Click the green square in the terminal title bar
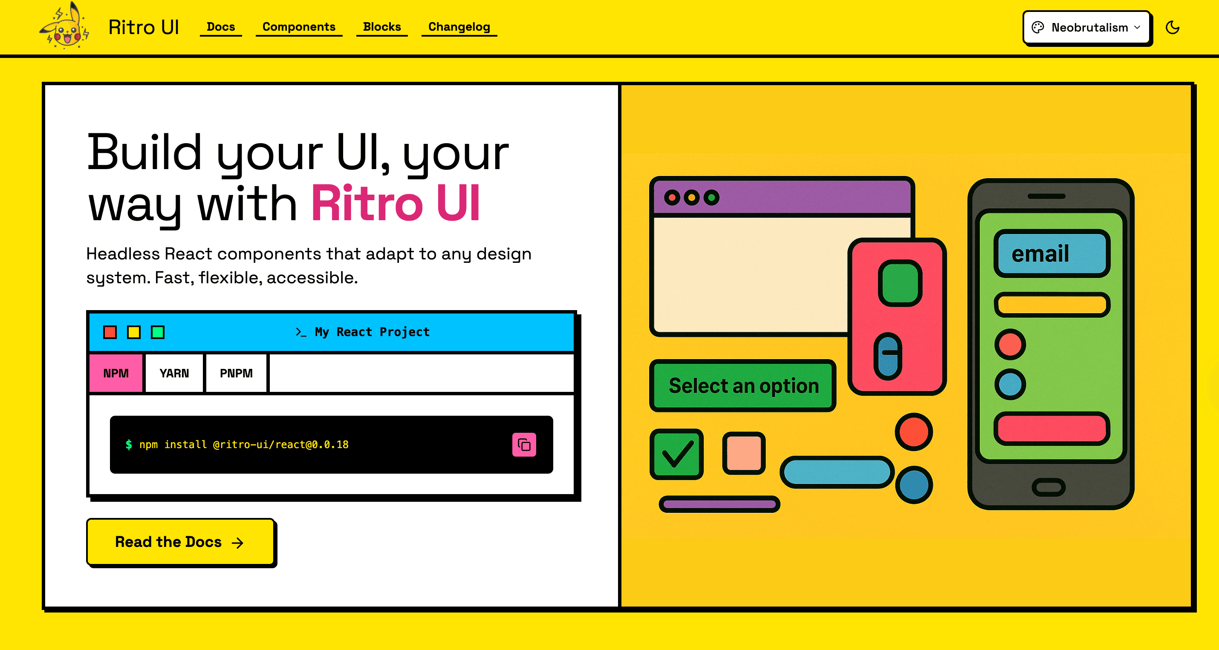 tap(157, 332)
